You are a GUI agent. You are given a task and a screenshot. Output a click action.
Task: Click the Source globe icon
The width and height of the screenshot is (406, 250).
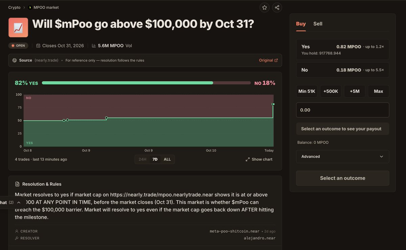click(15, 60)
